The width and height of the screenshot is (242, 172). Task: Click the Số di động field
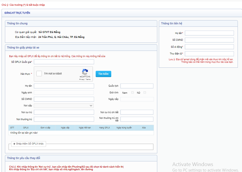pyautogui.click(x=210, y=47)
